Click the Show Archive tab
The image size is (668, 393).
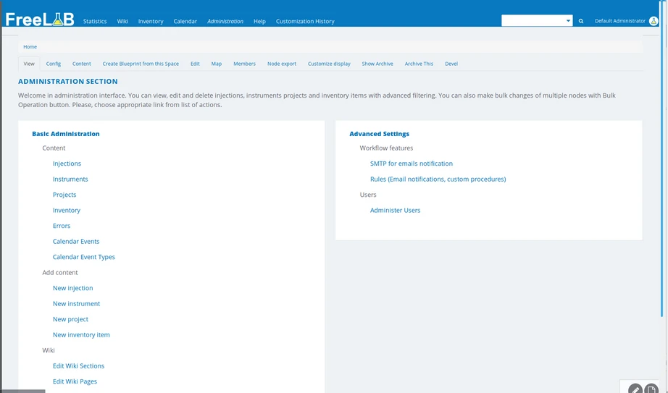point(377,64)
